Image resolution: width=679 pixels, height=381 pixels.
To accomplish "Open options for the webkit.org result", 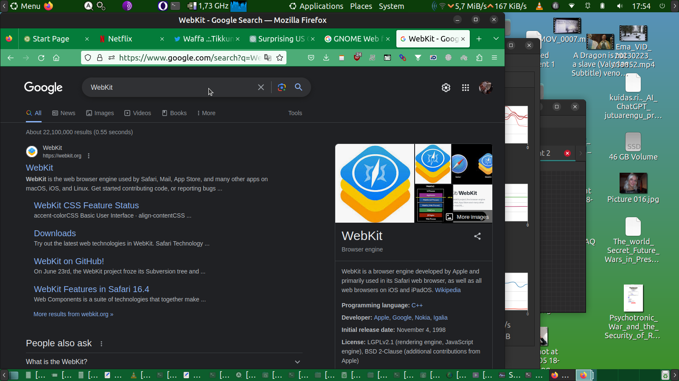I will point(89,156).
